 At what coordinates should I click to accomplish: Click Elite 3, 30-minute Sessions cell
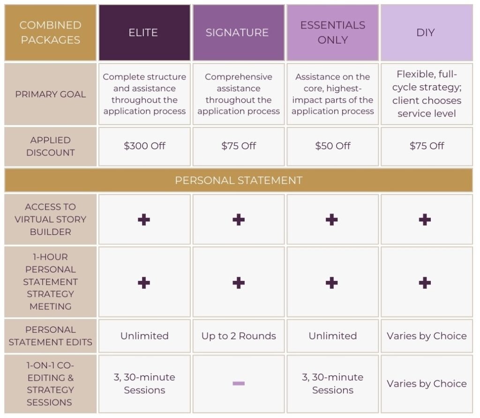(x=144, y=383)
